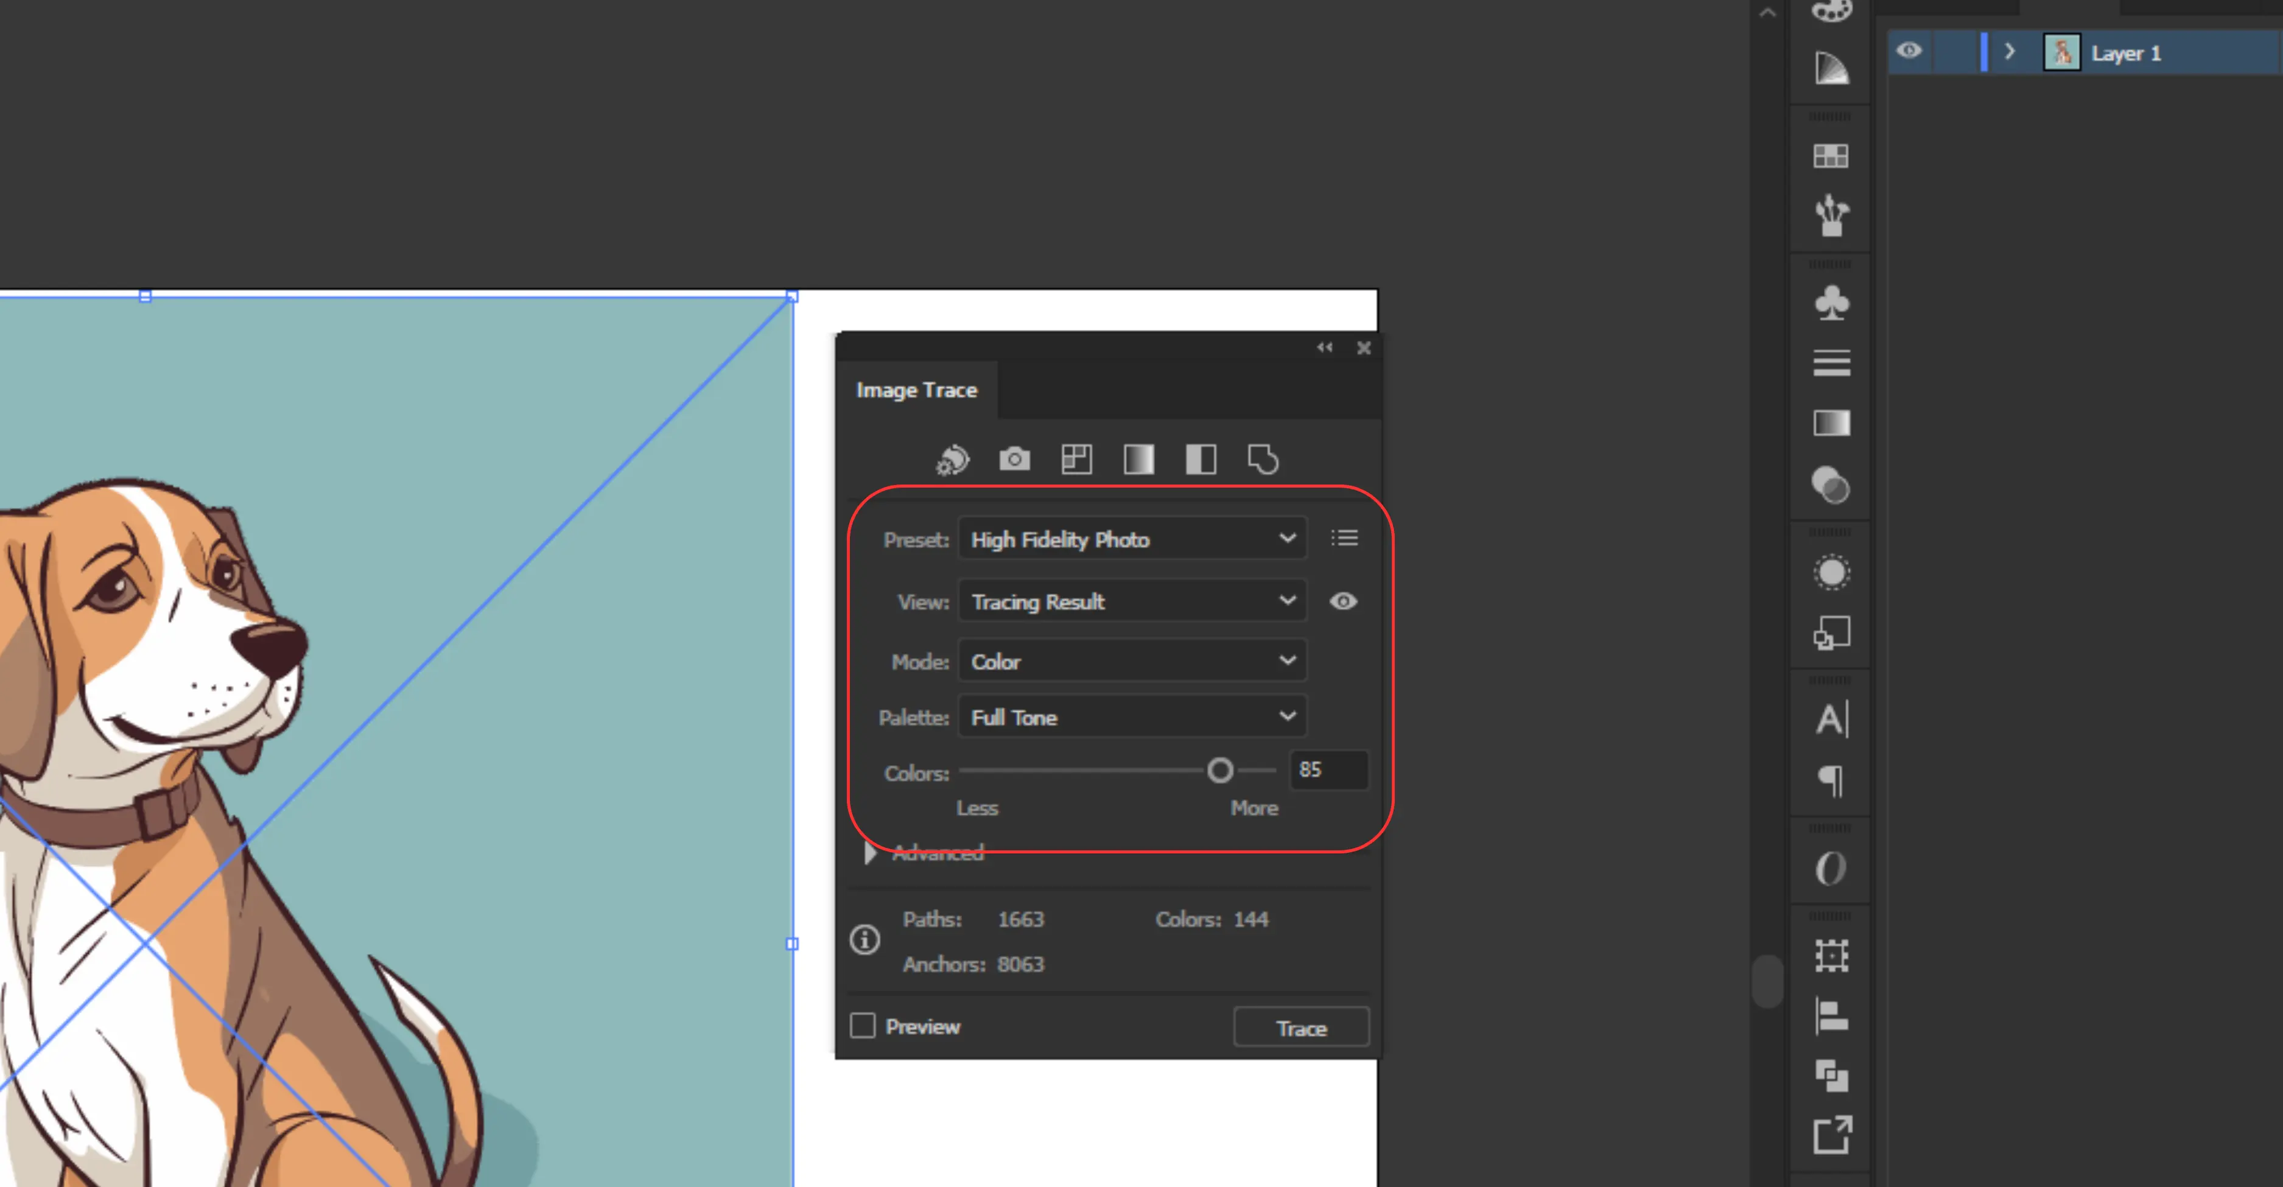This screenshot has height=1187, width=2283.
Task: Open the Preset dropdown showing High Fidelity Photo
Action: [x=1132, y=539]
